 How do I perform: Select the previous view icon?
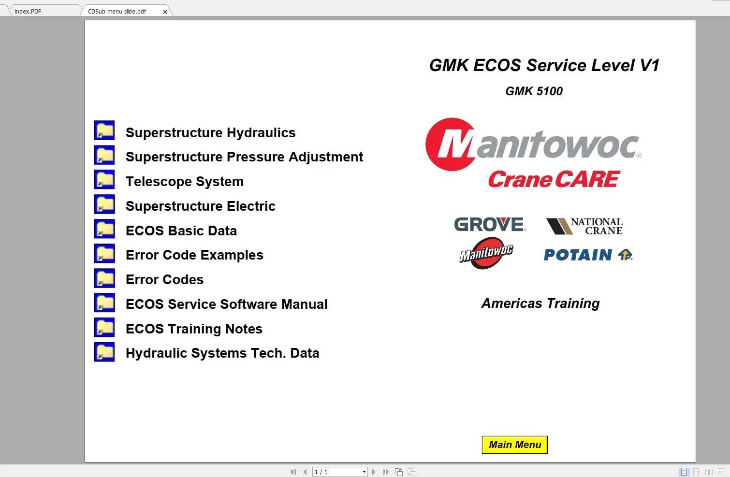coord(398,472)
